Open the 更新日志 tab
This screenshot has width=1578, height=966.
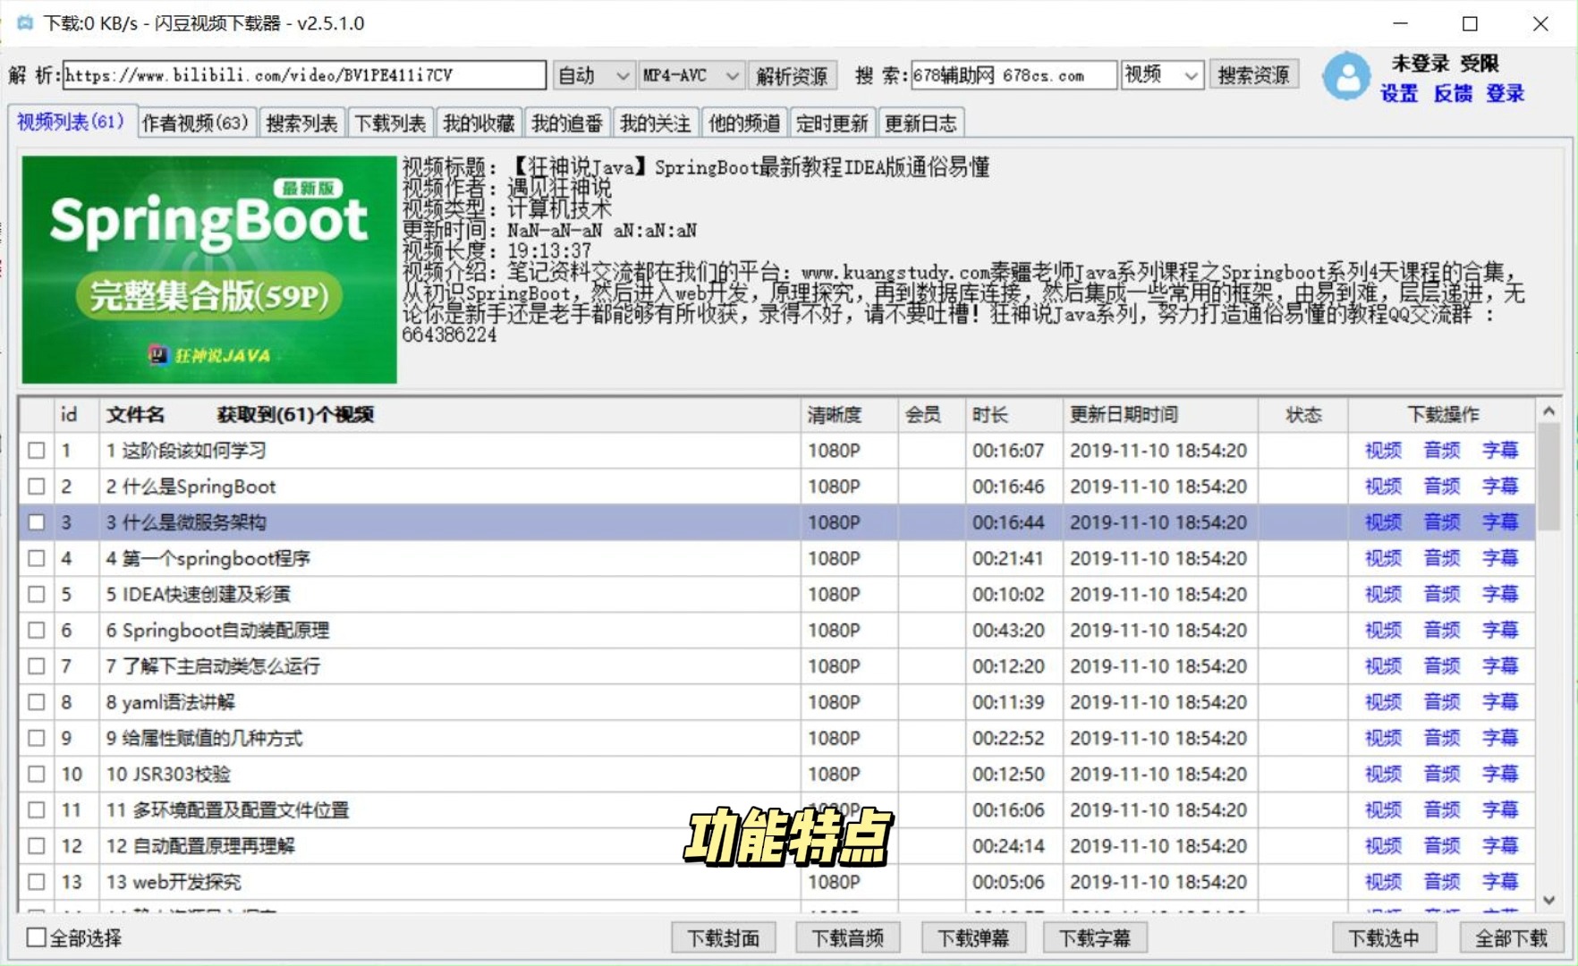point(920,123)
